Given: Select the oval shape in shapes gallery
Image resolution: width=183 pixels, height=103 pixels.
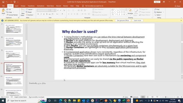Looking at the screenshot, I should [122, 10].
